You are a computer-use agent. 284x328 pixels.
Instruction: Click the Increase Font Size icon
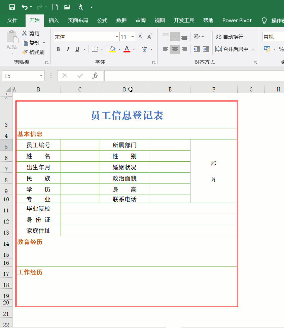pos(141,37)
